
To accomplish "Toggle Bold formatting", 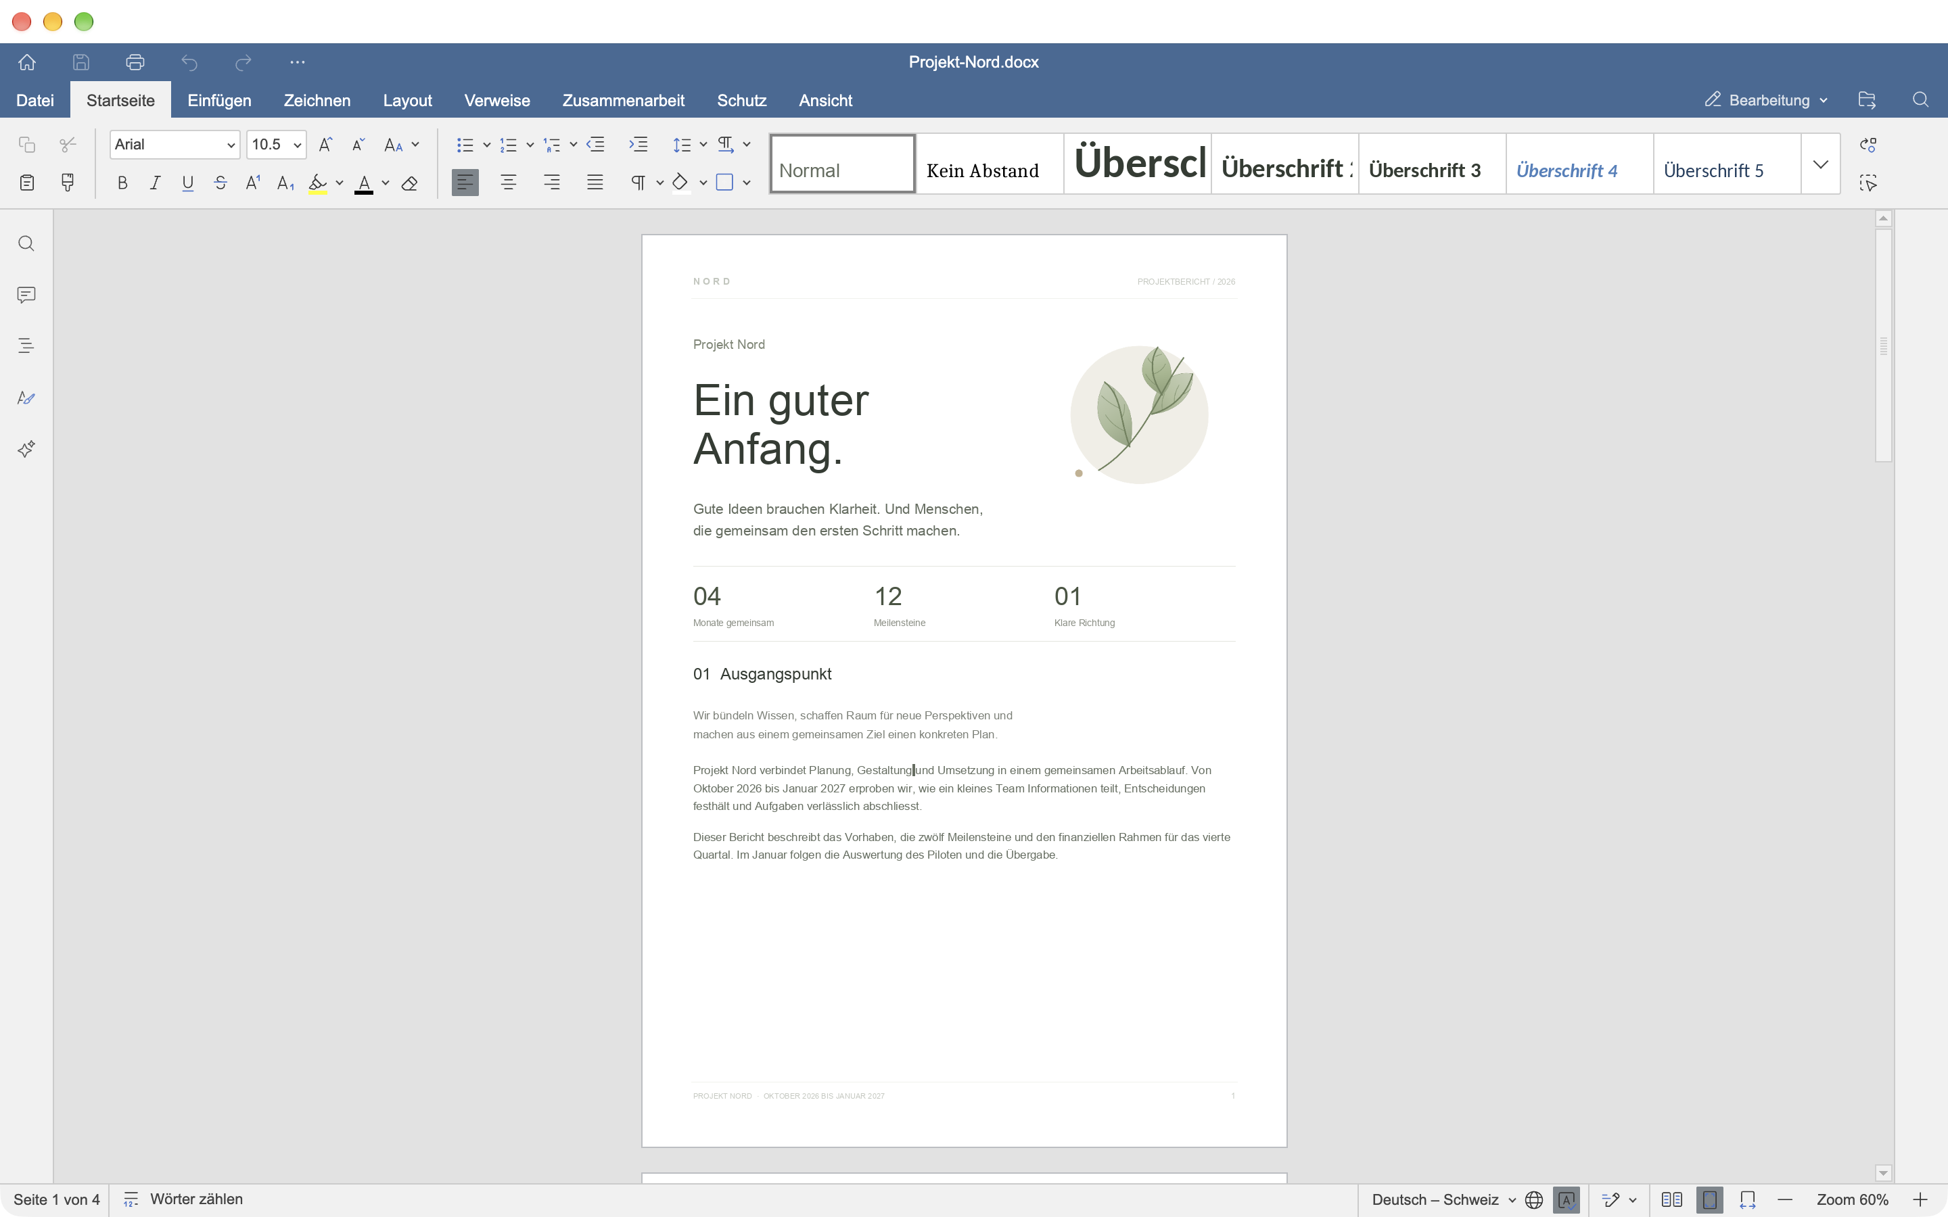I will (122, 183).
